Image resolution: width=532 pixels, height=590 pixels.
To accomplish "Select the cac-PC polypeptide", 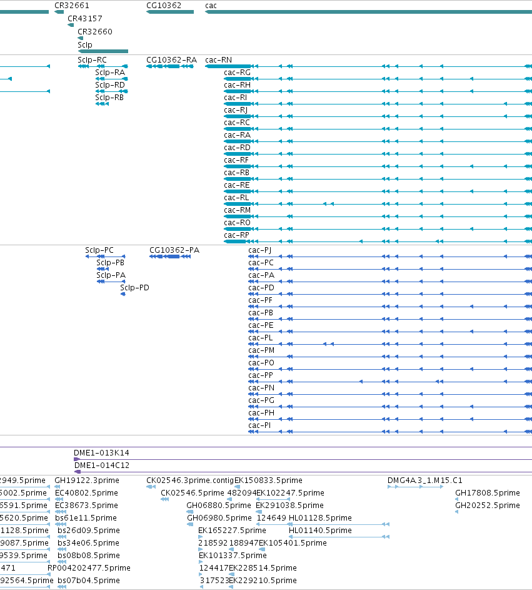I will pyautogui.click(x=390, y=269).
